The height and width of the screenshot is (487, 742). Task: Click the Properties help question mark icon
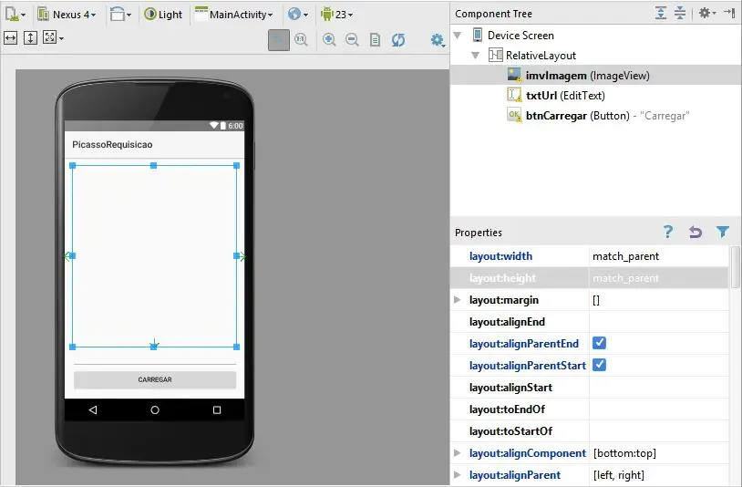point(667,232)
